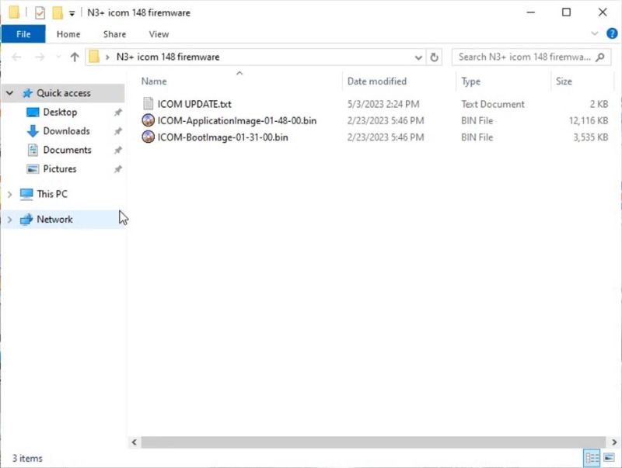Image resolution: width=622 pixels, height=468 pixels.
Task: Open the Share ribbon tab
Action: click(114, 34)
